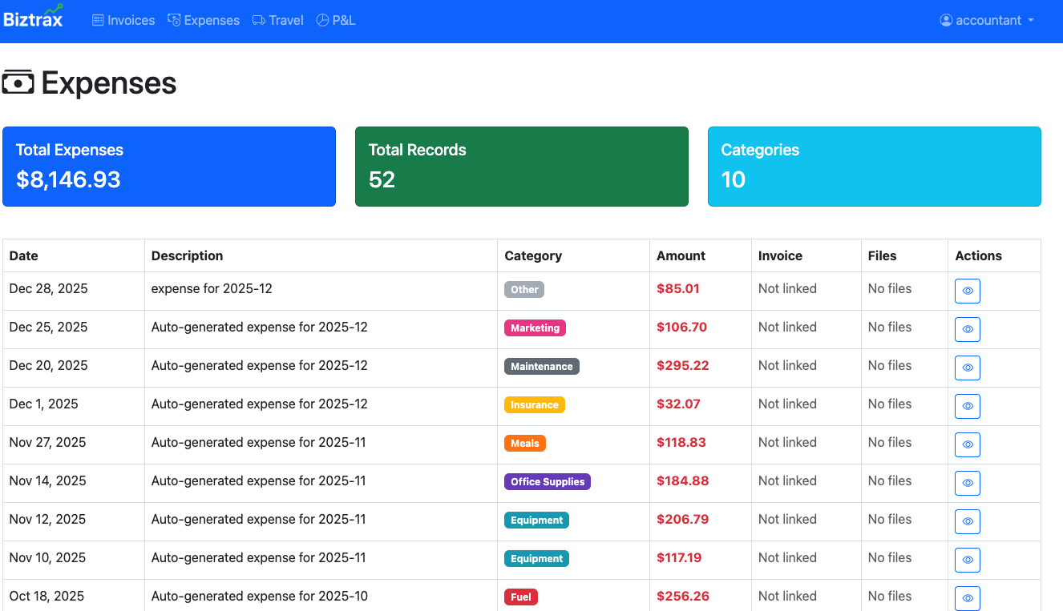Viewport: 1063px width, 611px height.
Task: Open details for the Oct 18 Fuel expense
Action: click(968, 598)
